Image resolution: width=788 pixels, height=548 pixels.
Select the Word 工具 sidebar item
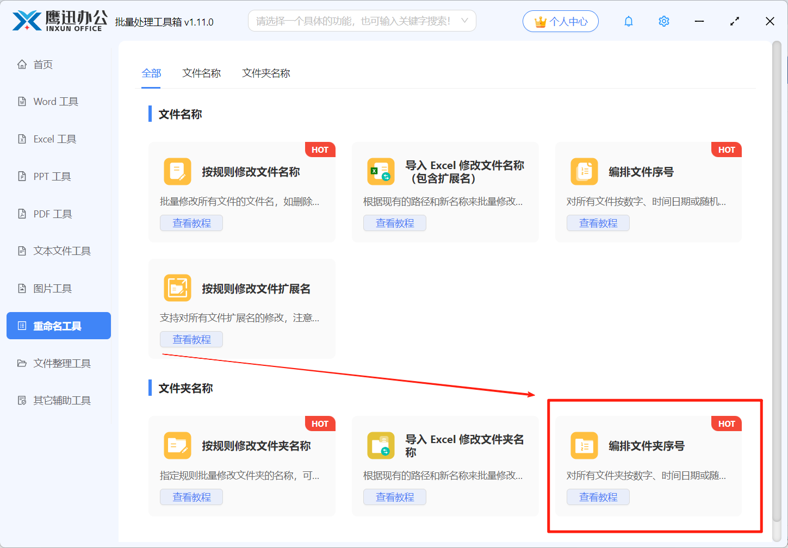coord(55,101)
